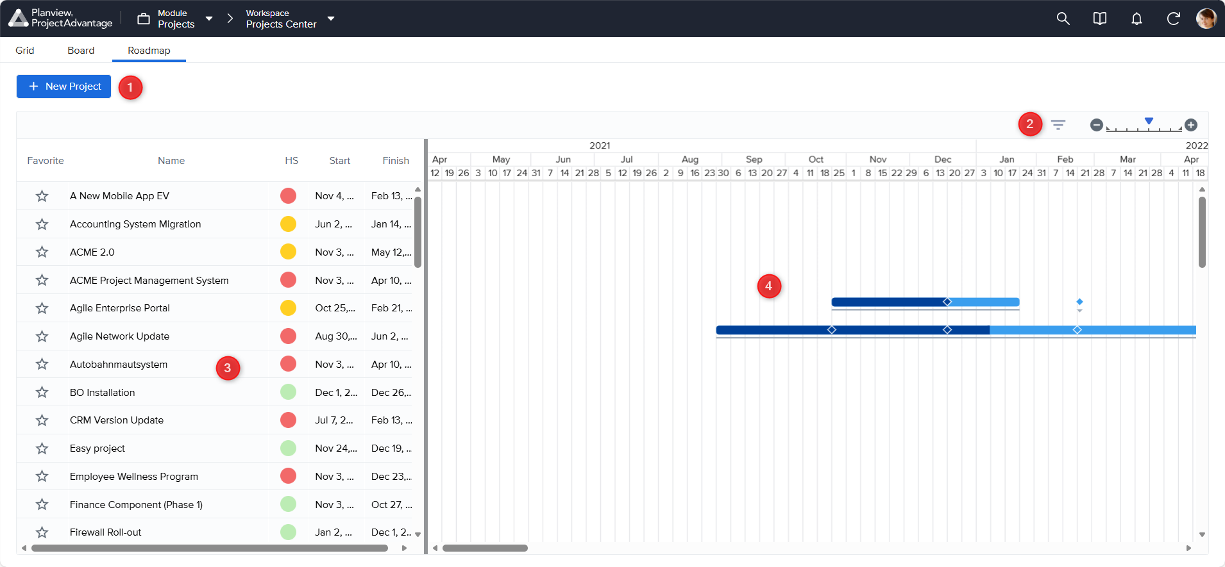Open the Agile Network Update project
1225x567 pixels.
tap(119, 336)
